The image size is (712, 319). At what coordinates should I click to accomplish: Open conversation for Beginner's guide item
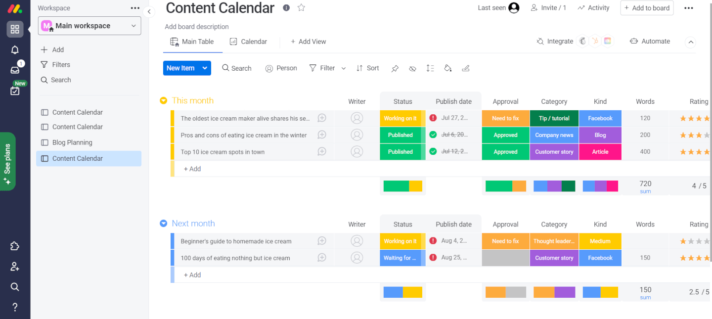click(x=322, y=241)
